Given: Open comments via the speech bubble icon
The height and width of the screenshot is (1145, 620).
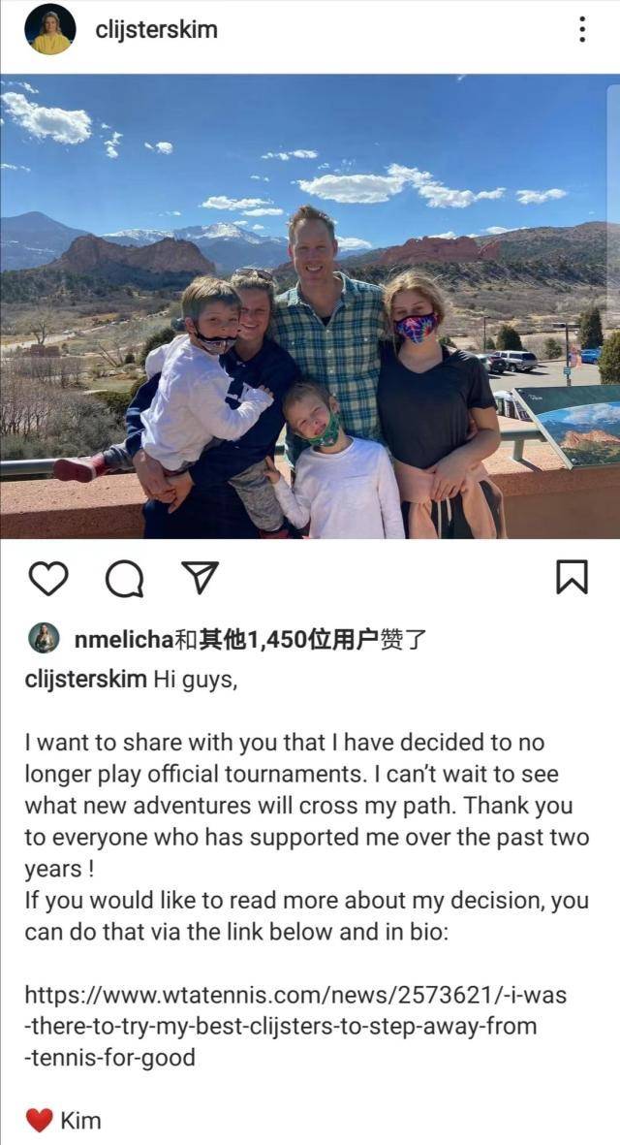Looking at the screenshot, I should [x=124, y=580].
